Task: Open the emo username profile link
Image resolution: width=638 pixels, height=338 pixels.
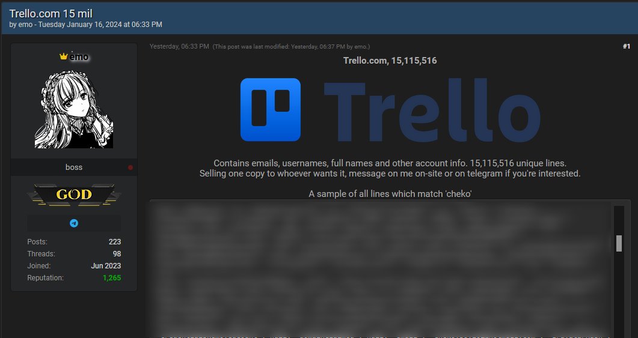Action: 79,57
